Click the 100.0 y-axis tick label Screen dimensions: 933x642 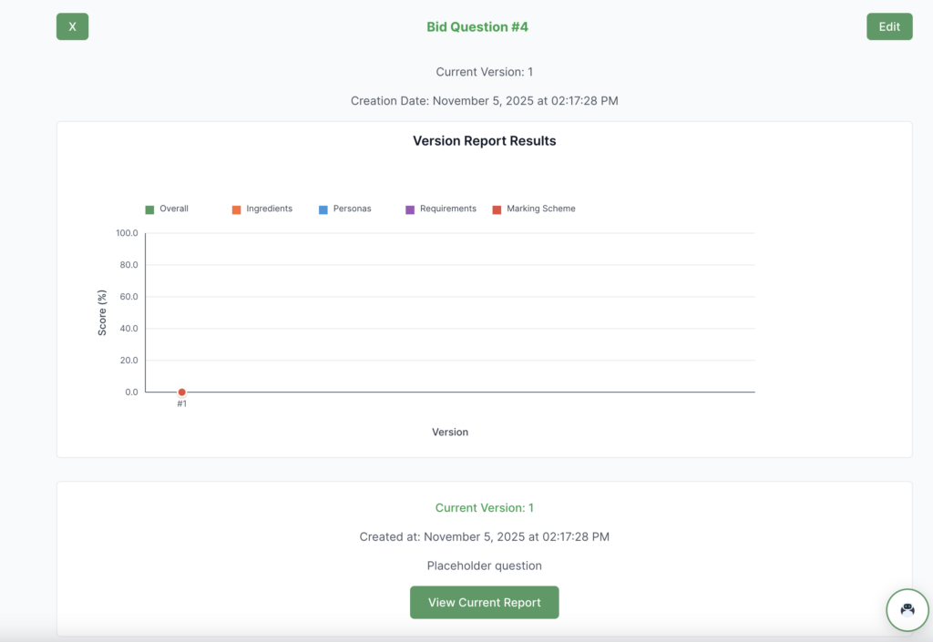[127, 233]
